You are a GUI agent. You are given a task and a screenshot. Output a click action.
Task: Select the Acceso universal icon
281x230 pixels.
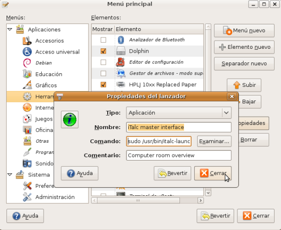click(27, 52)
